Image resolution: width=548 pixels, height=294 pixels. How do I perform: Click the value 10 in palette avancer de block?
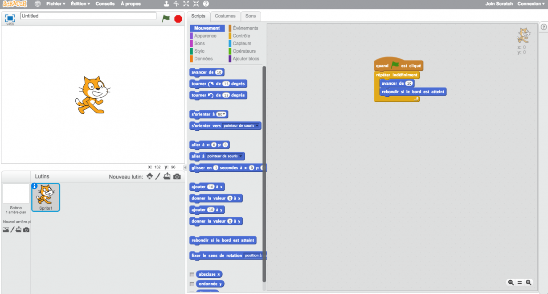pyautogui.click(x=219, y=72)
